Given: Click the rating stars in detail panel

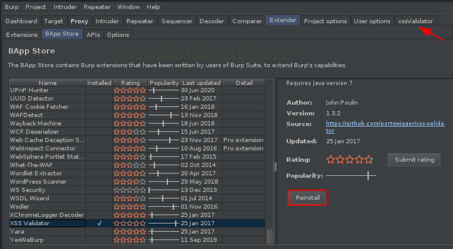Looking at the screenshot, I should pos(350,159).
